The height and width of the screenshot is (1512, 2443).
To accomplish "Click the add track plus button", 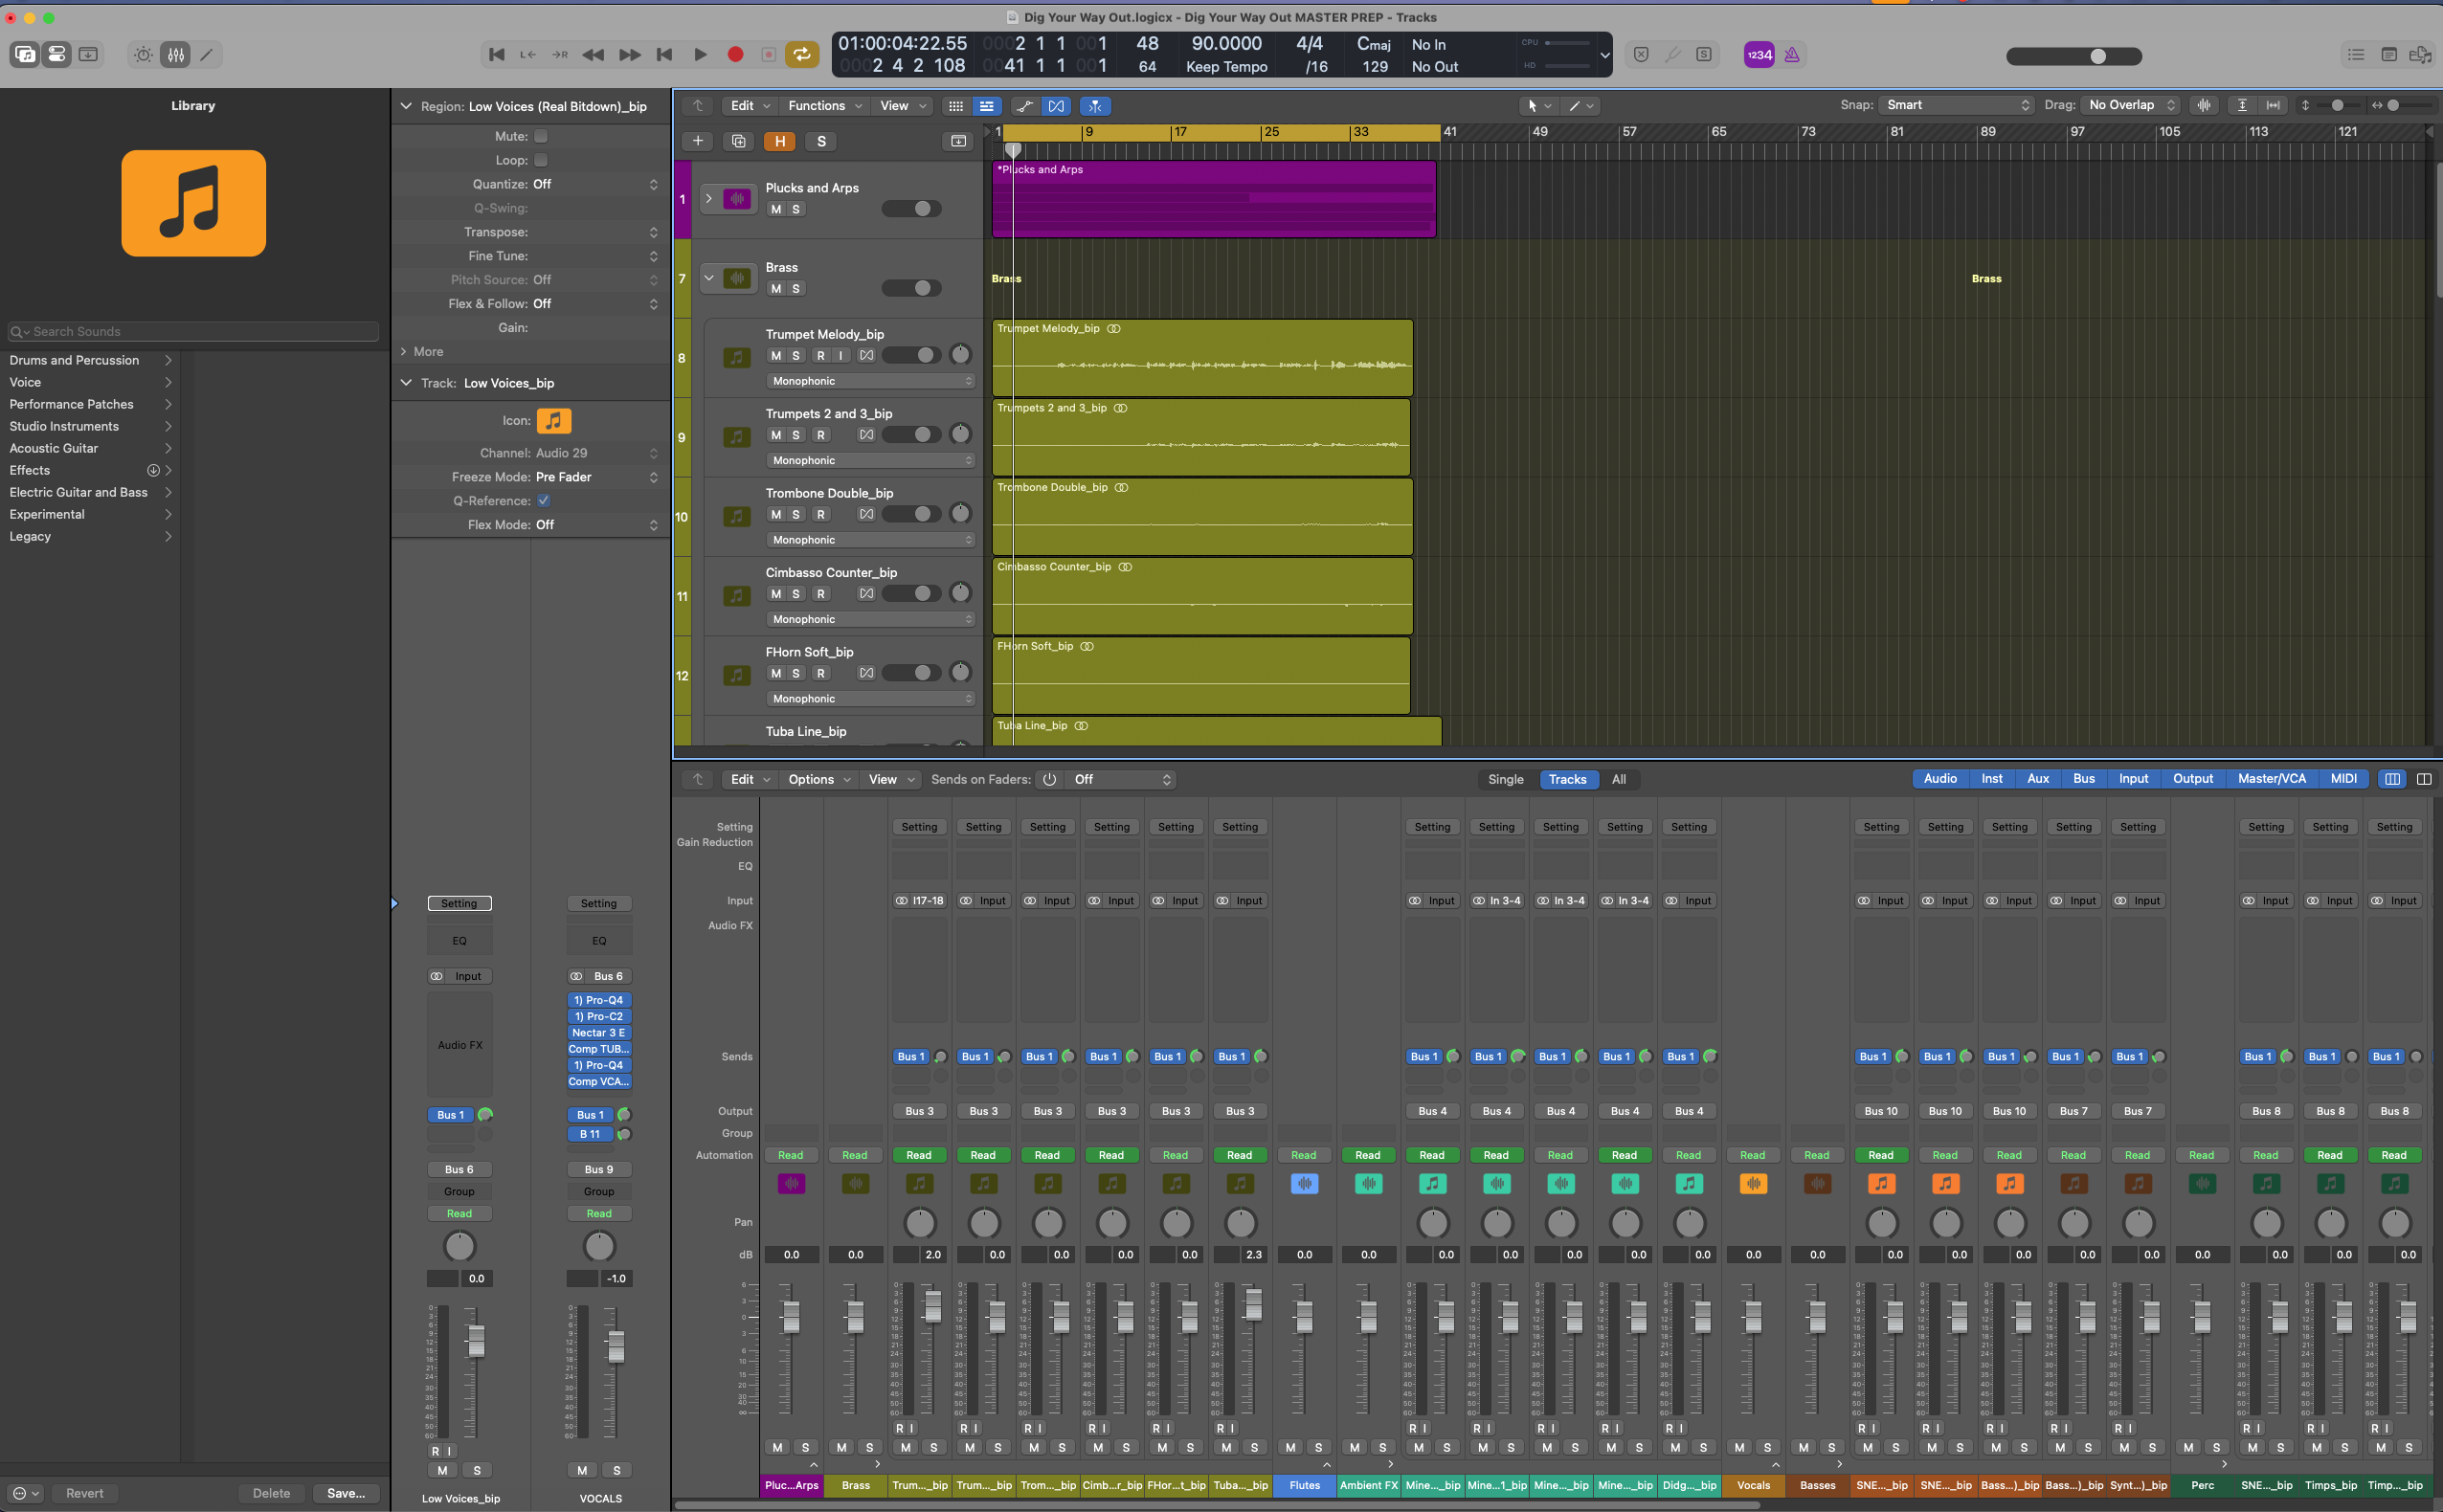I will point(697,141).
